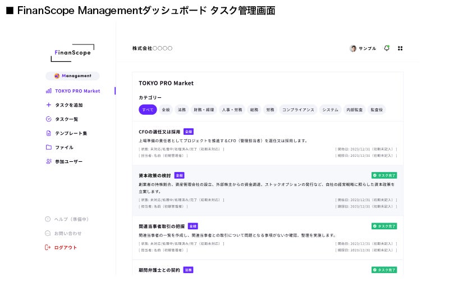The height and width of the screenshot is (299, 449).
Task: Select the 総務 category filter
Action: 254,110
